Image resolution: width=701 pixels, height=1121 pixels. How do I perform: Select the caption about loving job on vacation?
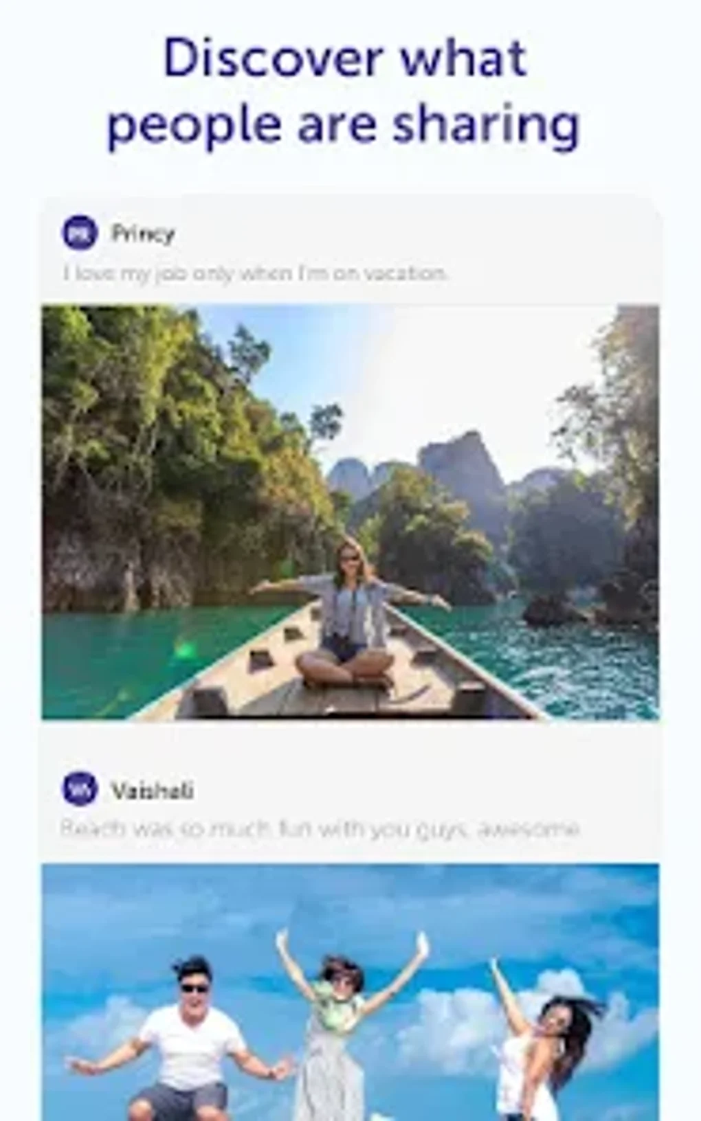tap(256, 273)
